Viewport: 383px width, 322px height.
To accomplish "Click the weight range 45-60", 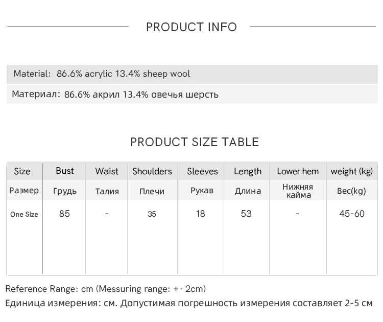I will click(x=352, y=214).
